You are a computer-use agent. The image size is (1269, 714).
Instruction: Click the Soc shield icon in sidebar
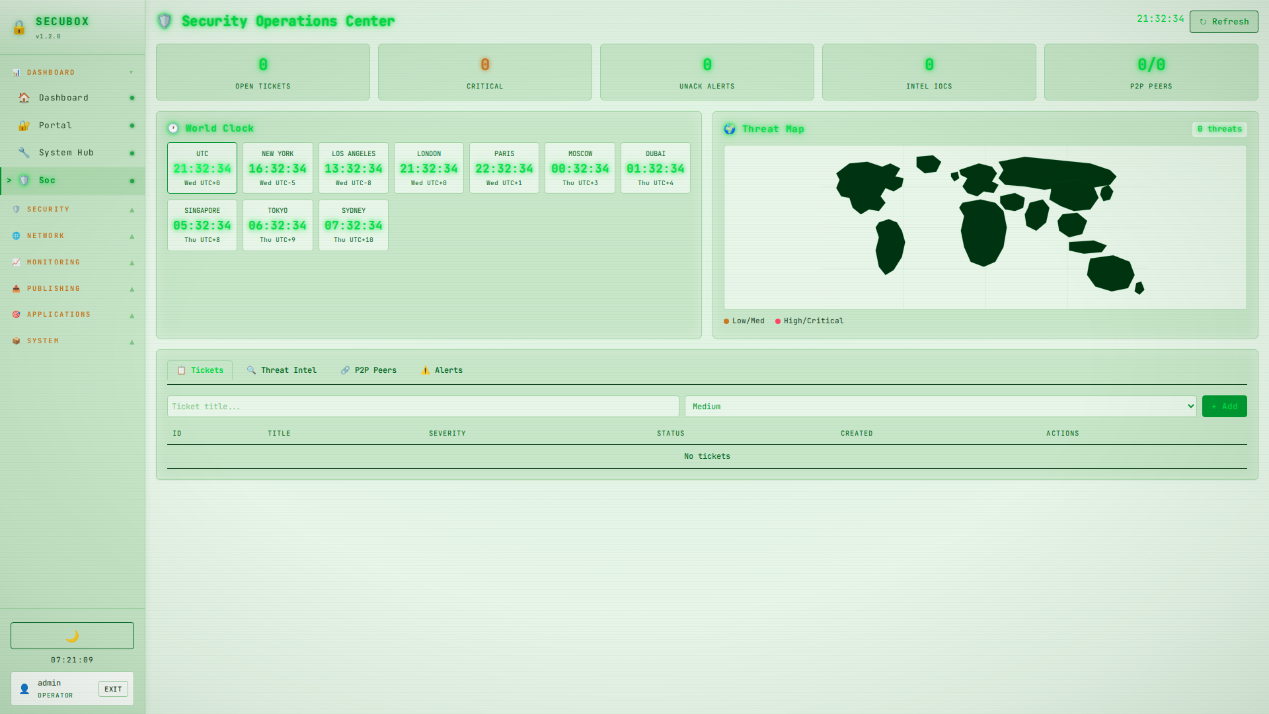point(24,180)
